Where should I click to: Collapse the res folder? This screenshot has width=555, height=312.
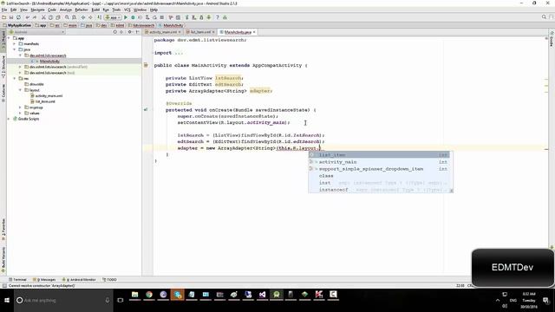tap(15, 79)
